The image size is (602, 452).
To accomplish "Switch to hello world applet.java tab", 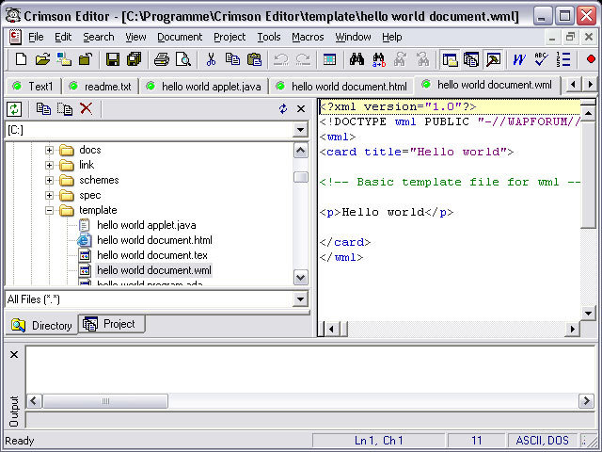I will 204,86.
